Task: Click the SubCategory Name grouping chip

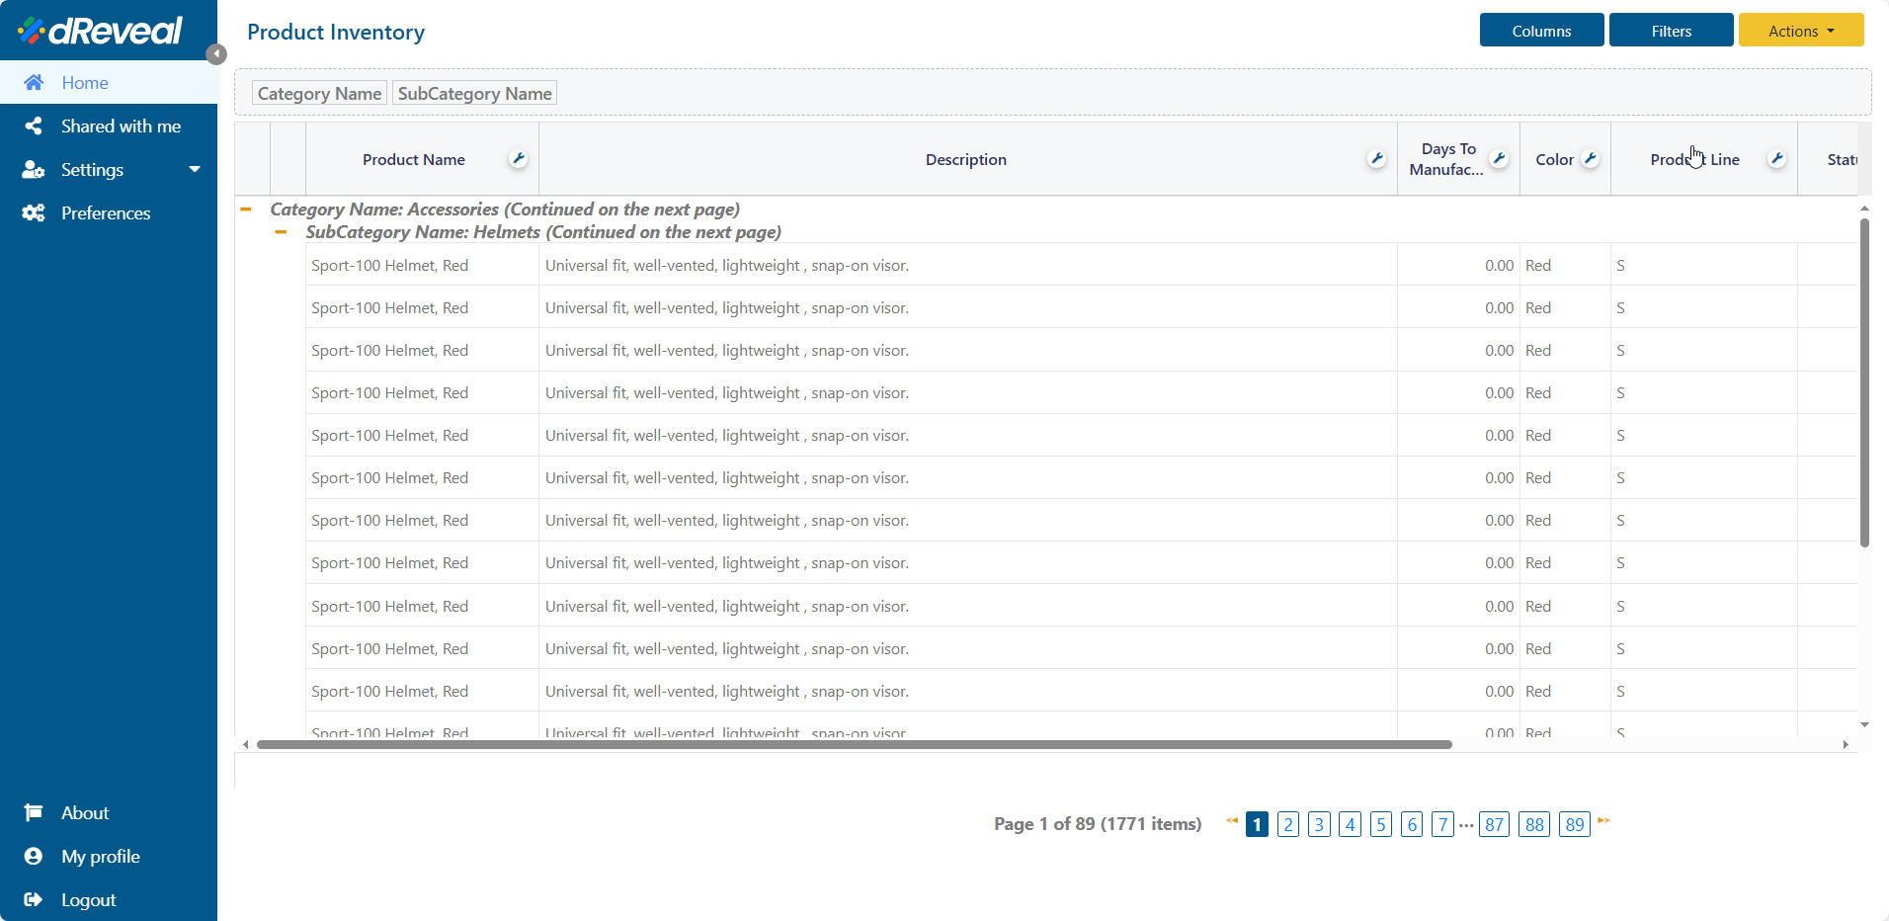Action: 474,94
